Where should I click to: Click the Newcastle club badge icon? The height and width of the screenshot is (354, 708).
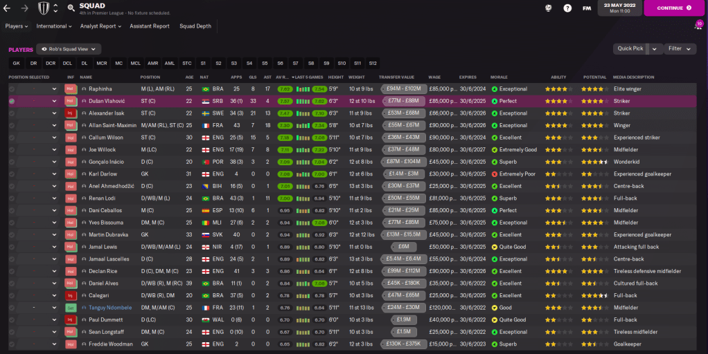click(x=42, y=8)
